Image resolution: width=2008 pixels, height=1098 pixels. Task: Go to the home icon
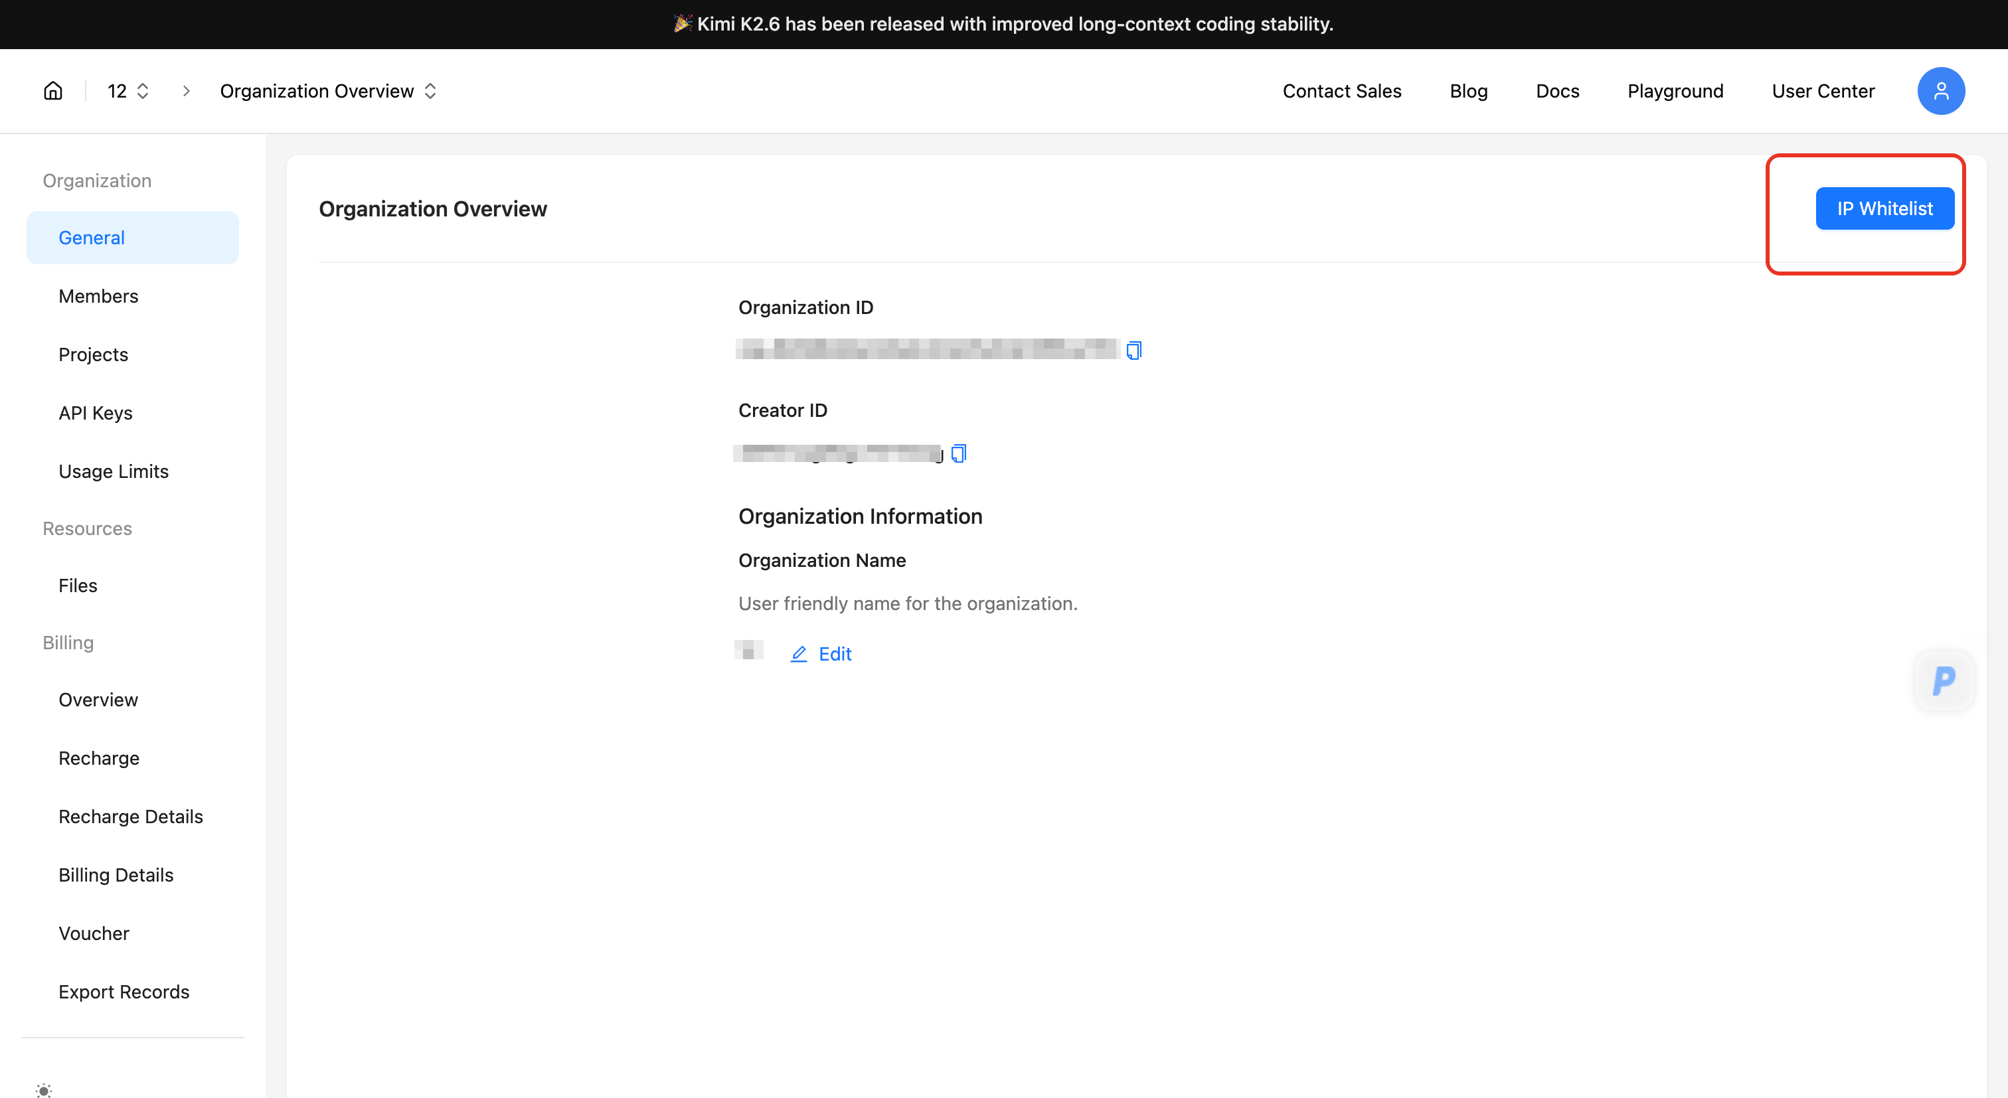coord(53,91)
